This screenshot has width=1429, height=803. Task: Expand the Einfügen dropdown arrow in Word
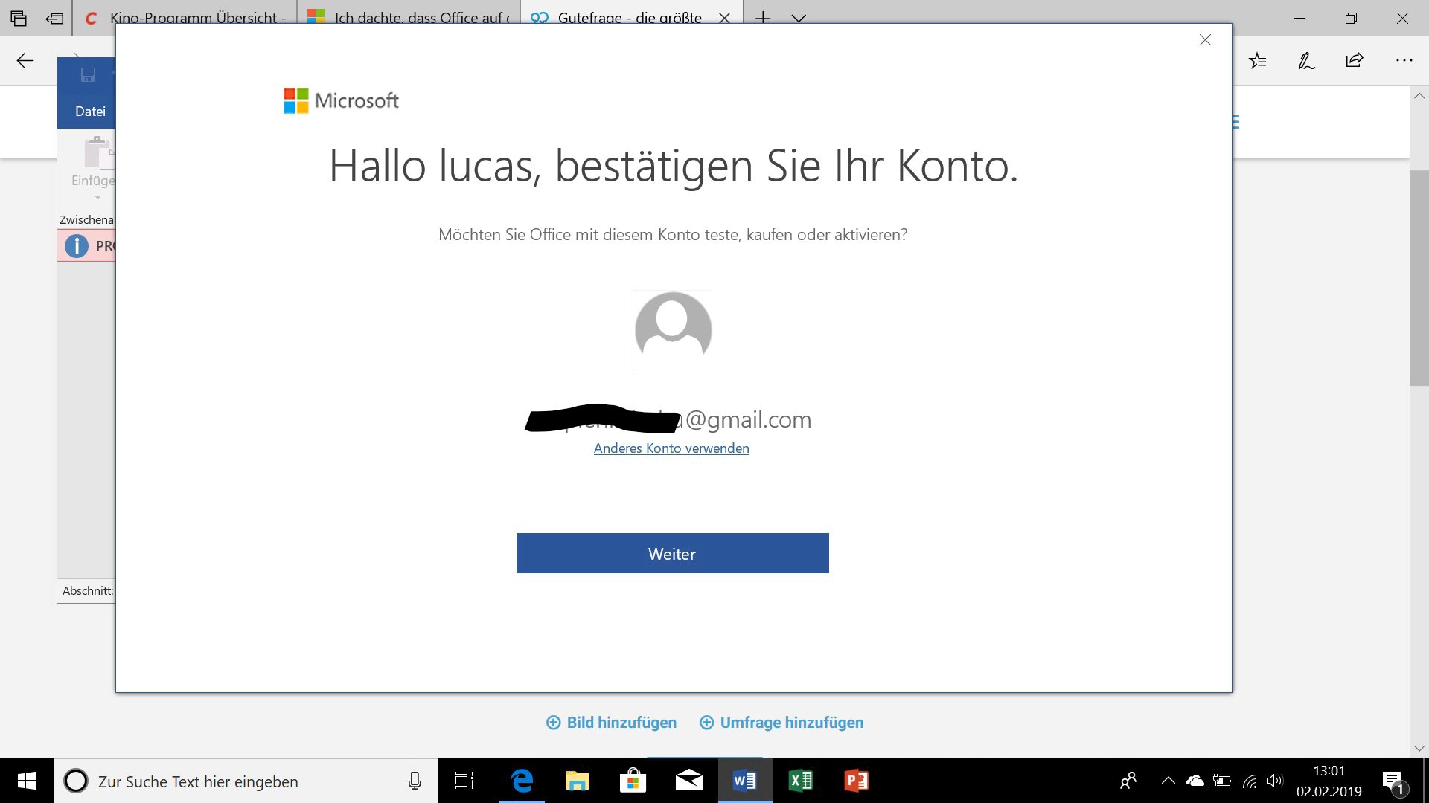click(97, 198)
